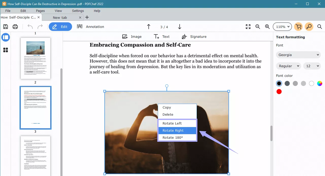Screen dimensions: 325x176
Task: Select the Signature tool
Action: [194, 36]
